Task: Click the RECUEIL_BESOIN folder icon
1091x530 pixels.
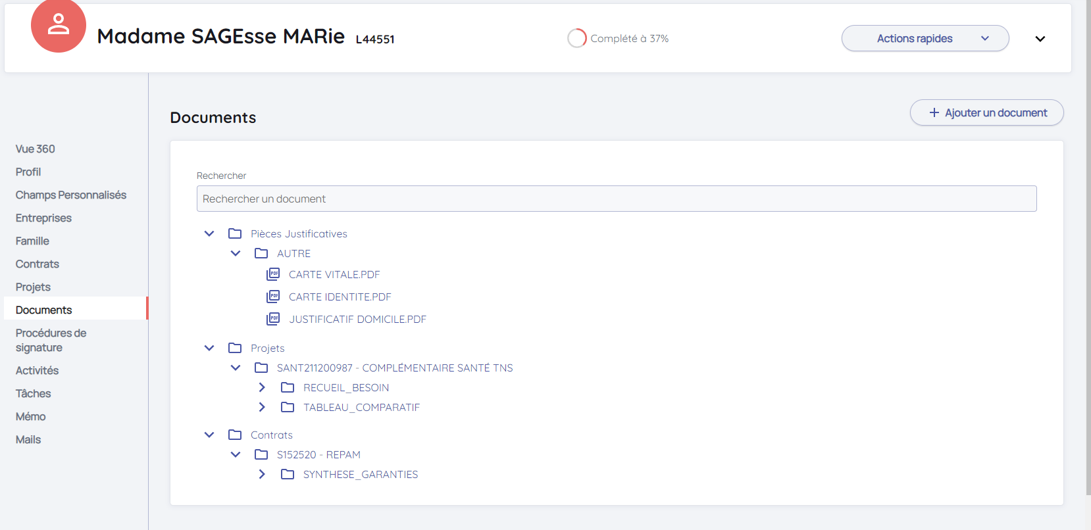Action: pyautogui.click(x=288, y=387)
